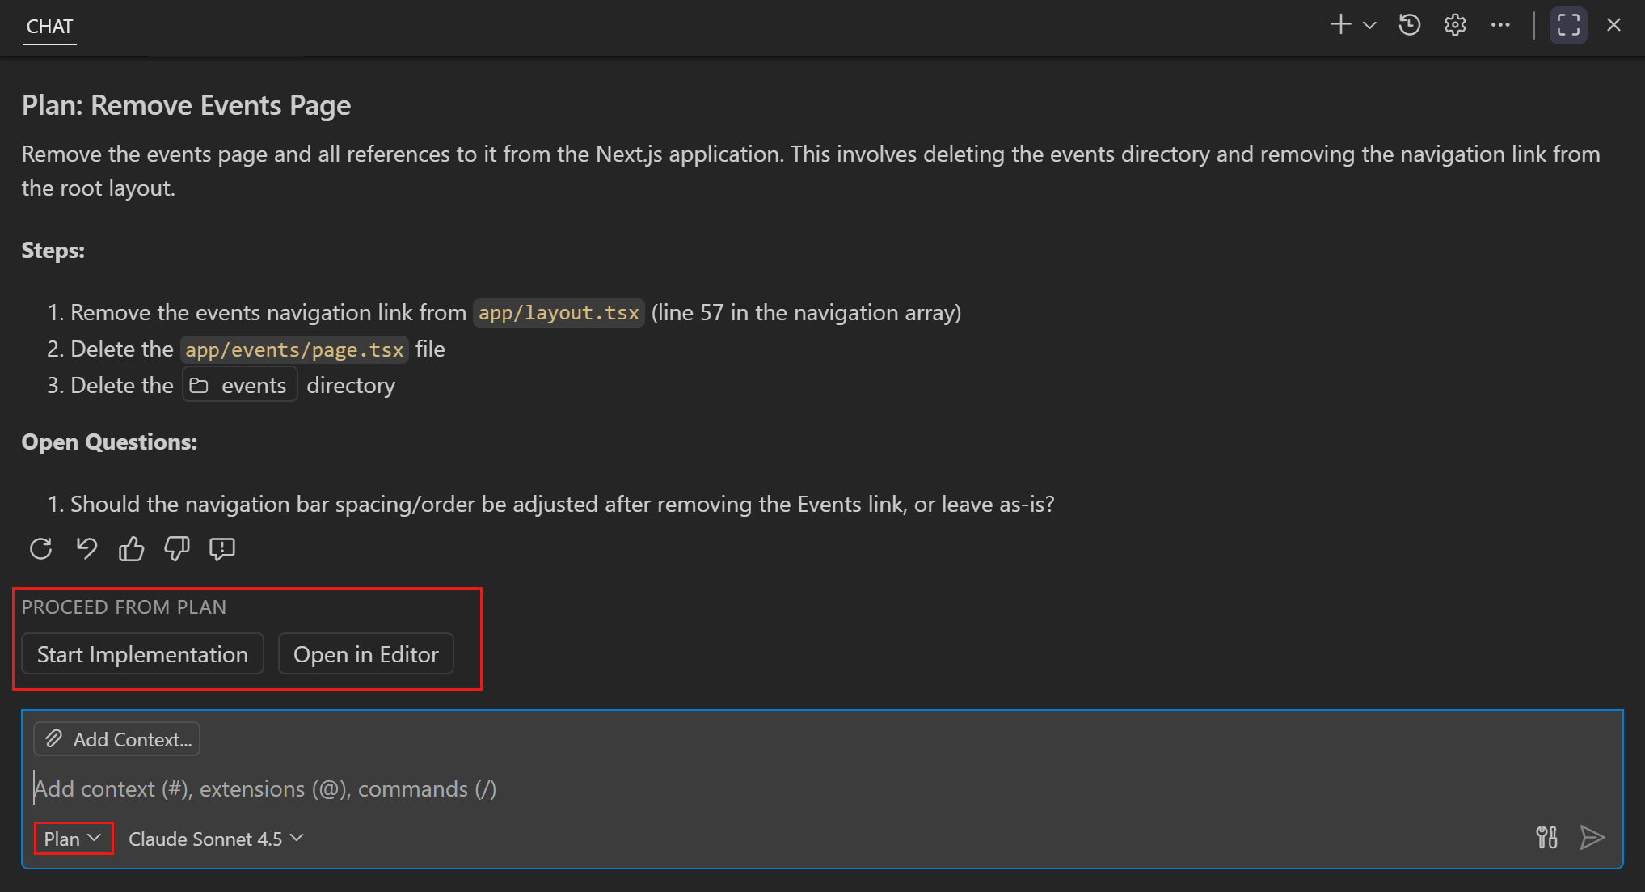
Task: Configure tools for the chat
Action: [1546, 838]
